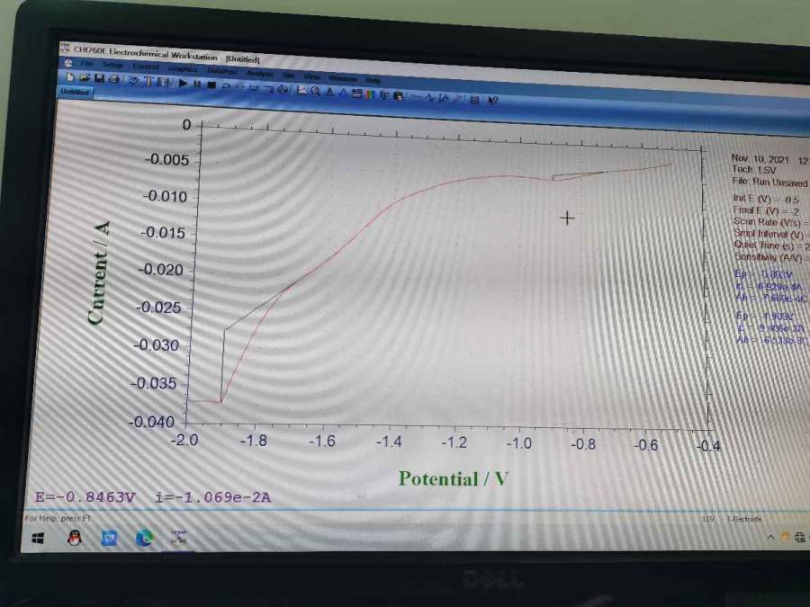Image resolution: width=810 pixels, height=607 pixels.
Task: Click the Print toolbar icon
Action: click(114, 80)
